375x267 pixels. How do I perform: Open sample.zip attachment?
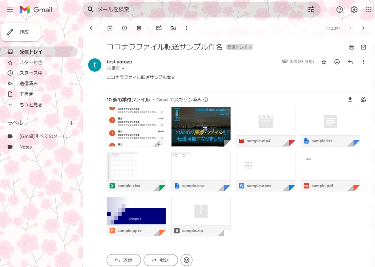[201, 216]
